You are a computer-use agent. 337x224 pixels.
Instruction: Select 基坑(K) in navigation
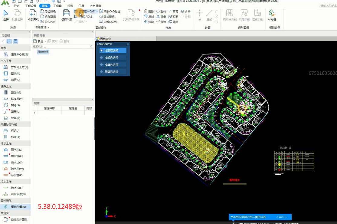pyautogui.click(x=15, y=74)
